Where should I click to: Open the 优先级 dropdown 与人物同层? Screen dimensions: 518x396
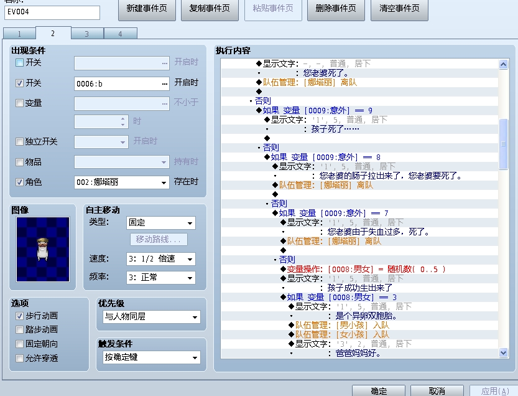[x=152, y=317]
